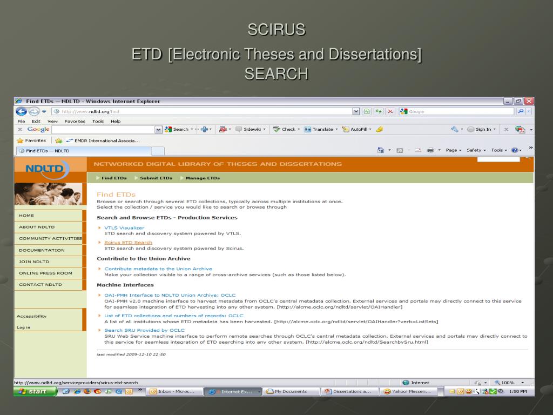The height and width of the screenshot is (415, 553).
Task: Click the Sidewiki toolbar button
Action: (x=248, y=130)
